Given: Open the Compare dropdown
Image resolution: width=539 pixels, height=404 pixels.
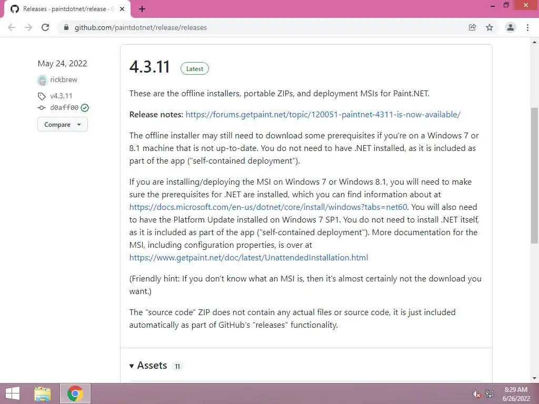Looking at the screenshot, I should pyautogui.click(x=63, y=124).
